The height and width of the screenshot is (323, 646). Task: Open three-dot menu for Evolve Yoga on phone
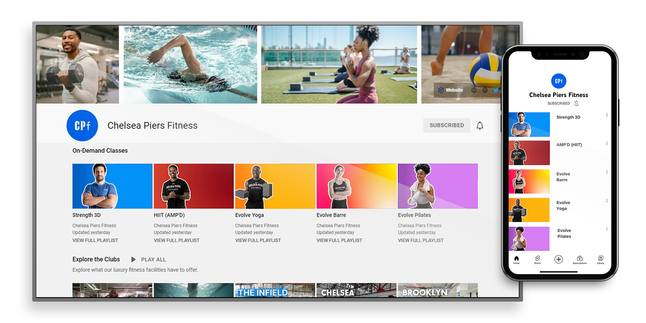coord(606,201)
